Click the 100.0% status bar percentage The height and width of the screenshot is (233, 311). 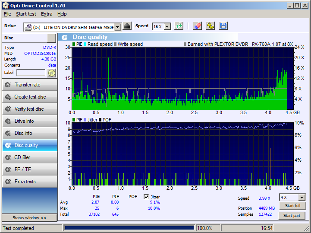pyautogui.click(x=205, y=228)
